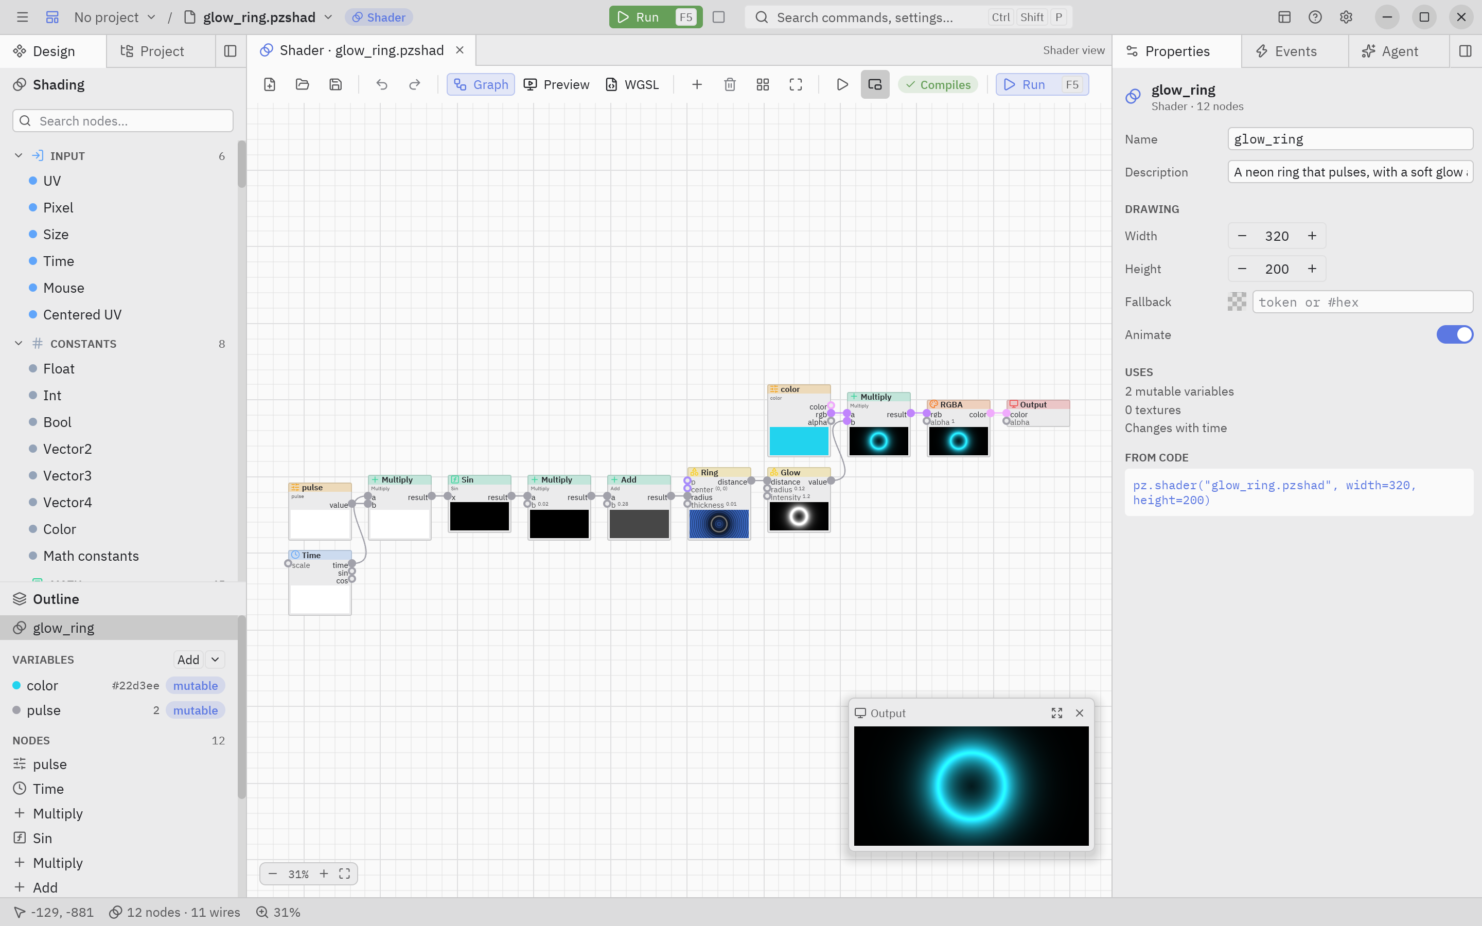
Task: Toggle the floating output preview icon
Action: (875, 84)
